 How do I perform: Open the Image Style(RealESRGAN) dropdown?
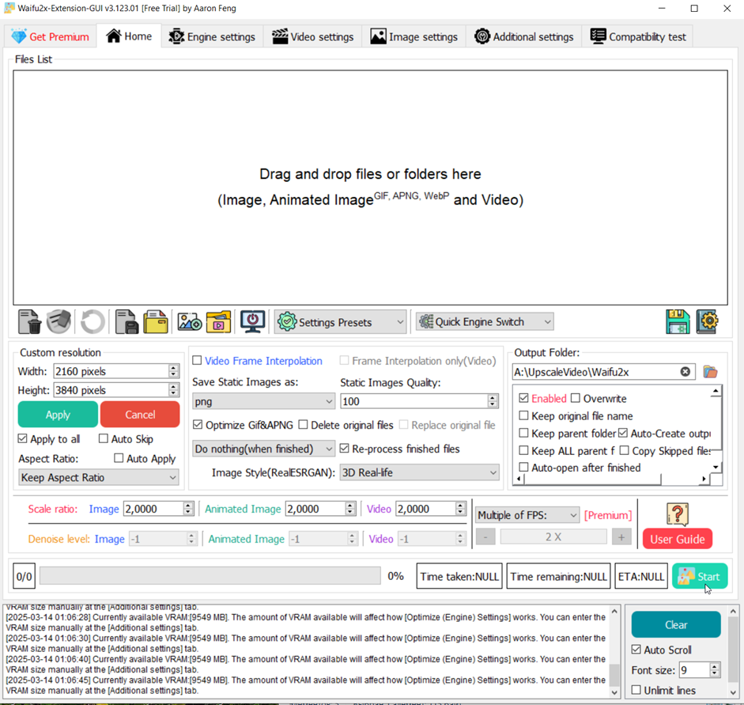click(x=420, y=472)
